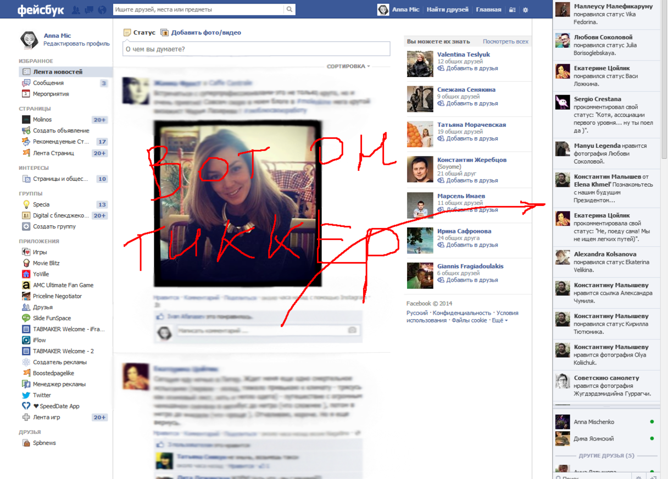The width and height of the screenshot is (668, 479).
Task: Click the iFlow app icon
Action: point(26,340)
